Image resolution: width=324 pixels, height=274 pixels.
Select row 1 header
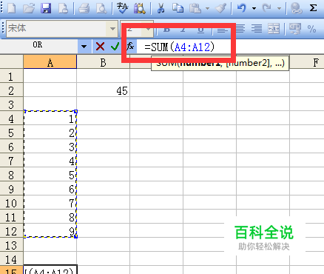tap(11, 76)
